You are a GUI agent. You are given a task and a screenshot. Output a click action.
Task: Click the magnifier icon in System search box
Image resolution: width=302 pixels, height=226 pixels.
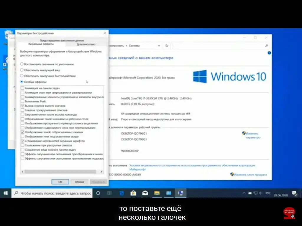(267, 46)
